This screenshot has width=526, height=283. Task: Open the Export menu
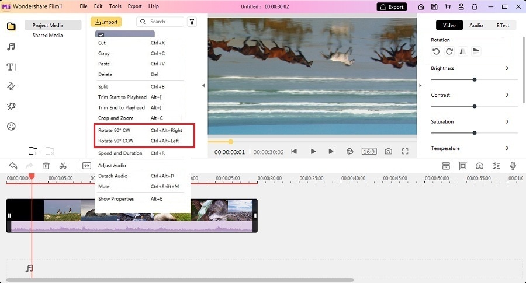point(134,6)
